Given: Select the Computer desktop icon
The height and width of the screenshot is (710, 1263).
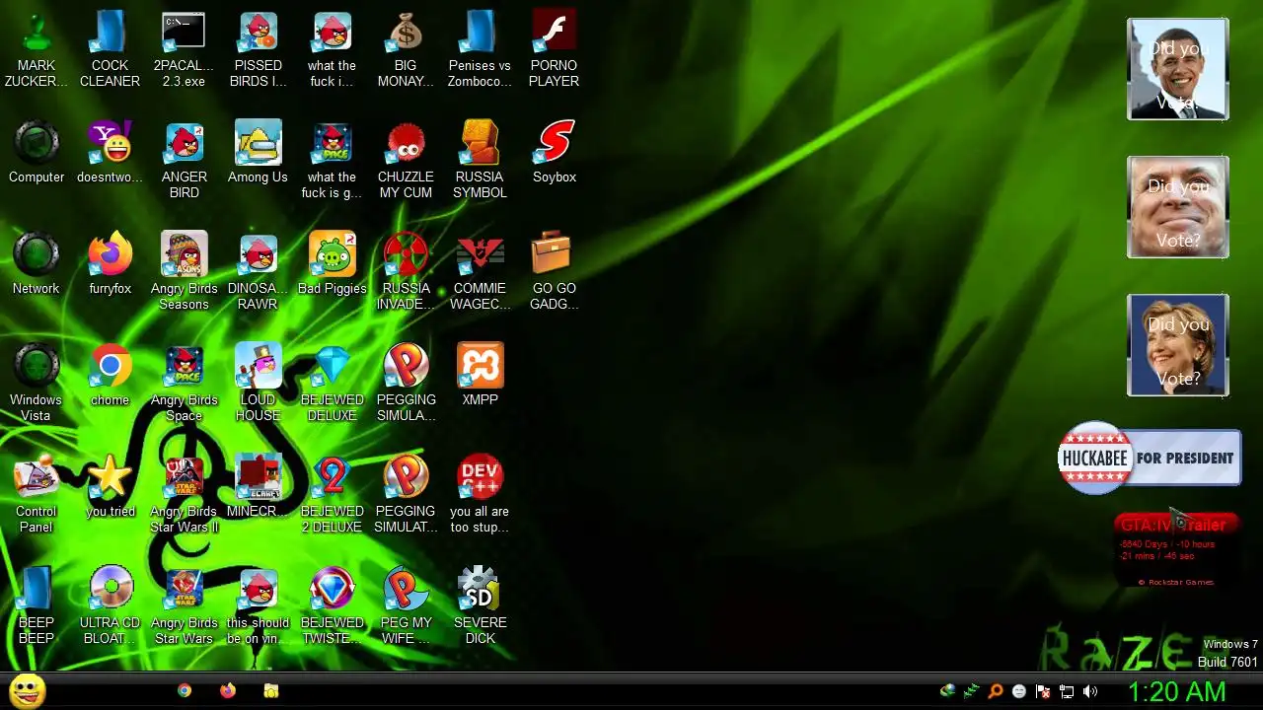Looking at the screenshot, I should click(x=37, y=153).
